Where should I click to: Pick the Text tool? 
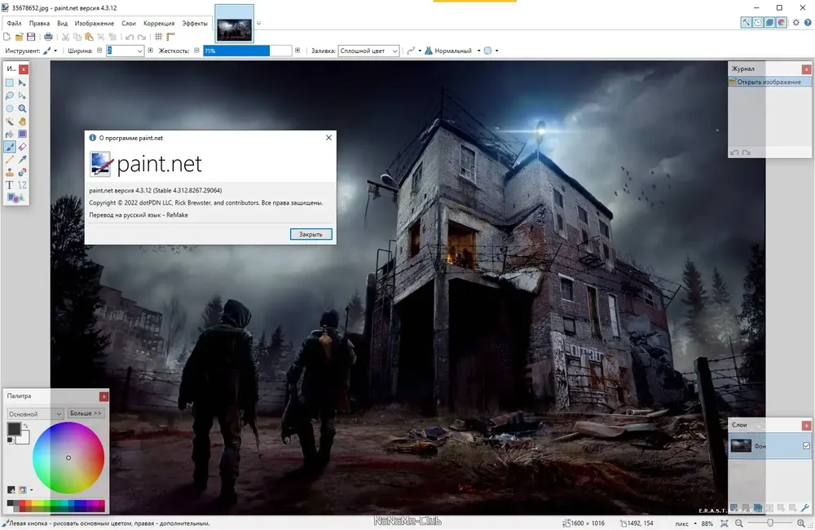9,185
